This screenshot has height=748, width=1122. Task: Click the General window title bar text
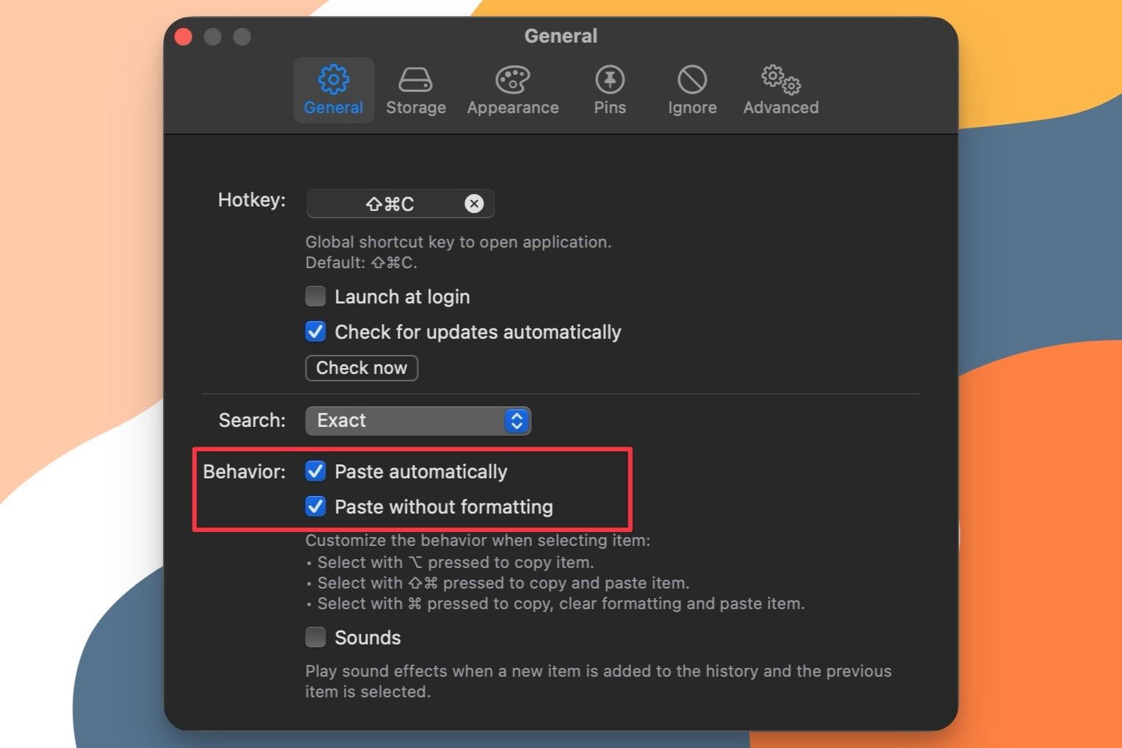pyautogui.click(x=561, y=36)
